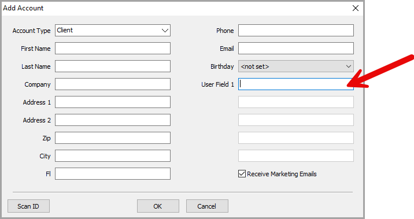
Task: Select the Address 2 input box
Action: pyautogui.click(x=113, y=120)
